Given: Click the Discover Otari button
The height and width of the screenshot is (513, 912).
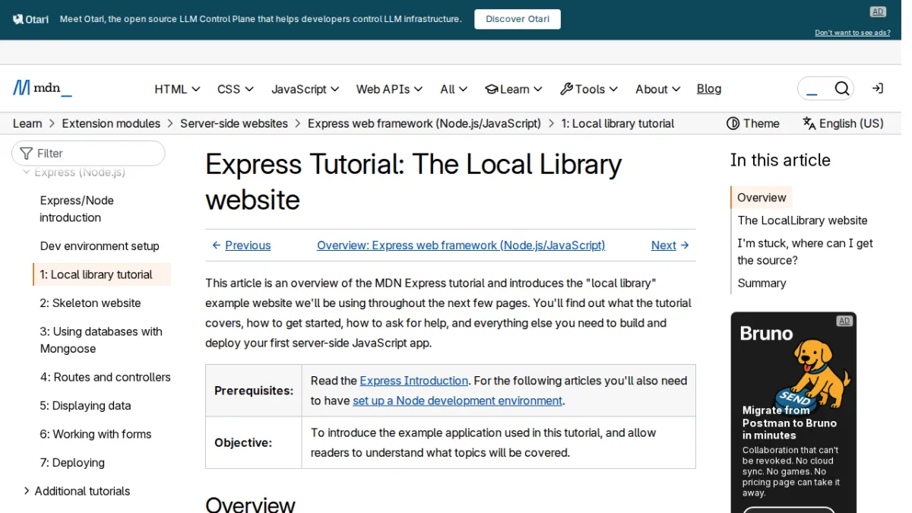Looking at the screenshot, I should point(518,19).
